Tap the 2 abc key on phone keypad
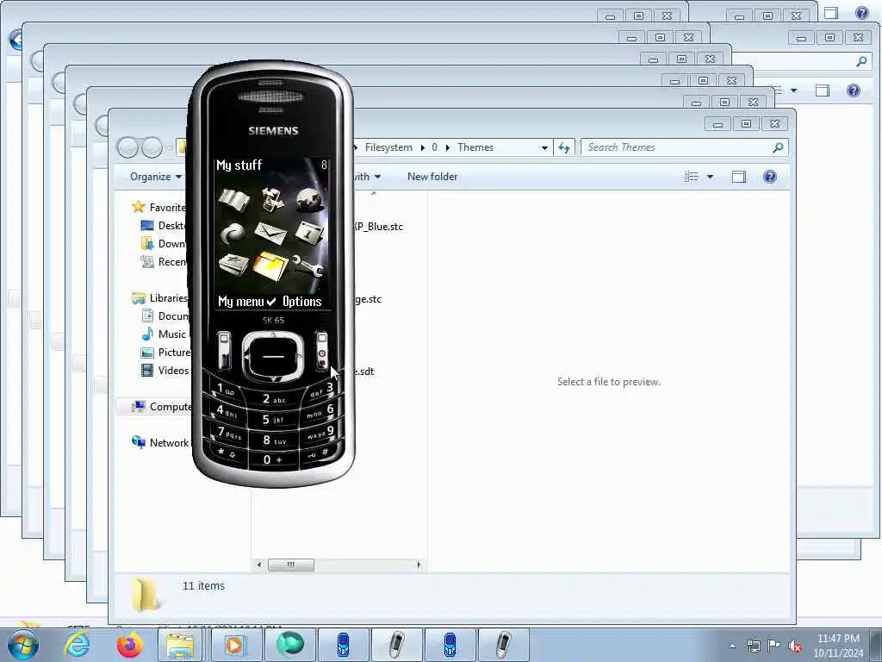Screen dimensions: 882x662 (274, 398)
